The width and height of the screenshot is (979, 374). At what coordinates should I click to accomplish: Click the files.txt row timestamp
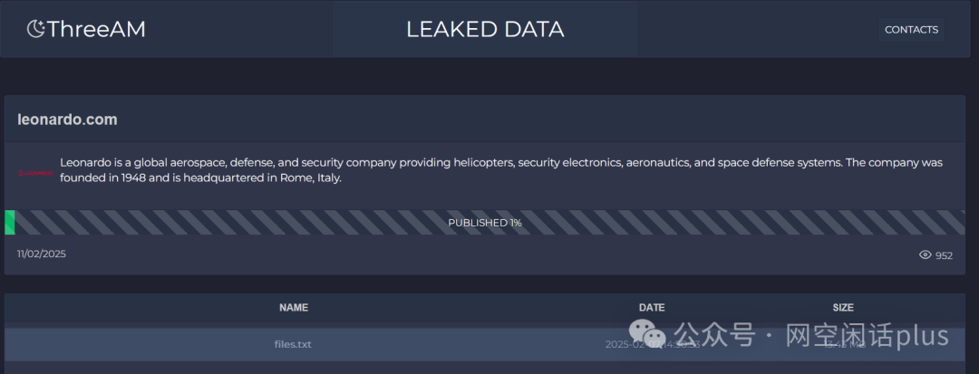point(653,344)
